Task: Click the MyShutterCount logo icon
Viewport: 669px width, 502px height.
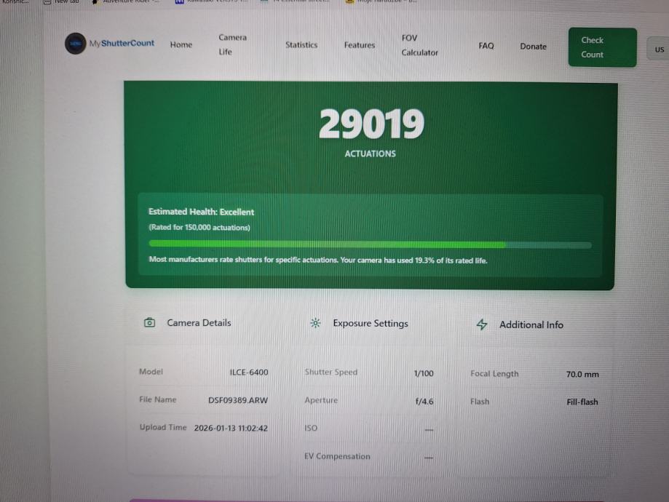Action: click(76, 44)
